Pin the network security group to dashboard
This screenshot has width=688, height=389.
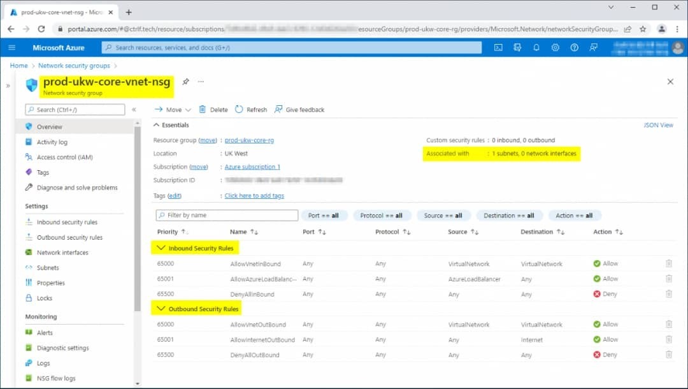coord(185,82)
